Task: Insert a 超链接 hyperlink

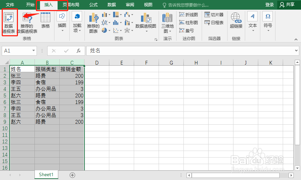Action: click(x=236, y=20)
